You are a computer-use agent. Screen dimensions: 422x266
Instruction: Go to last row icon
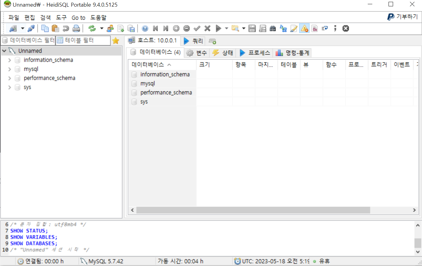pos(166,28)
